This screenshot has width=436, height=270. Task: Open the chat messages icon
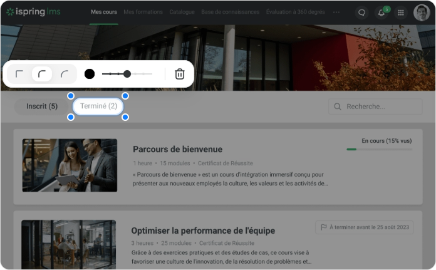point(361,13)
